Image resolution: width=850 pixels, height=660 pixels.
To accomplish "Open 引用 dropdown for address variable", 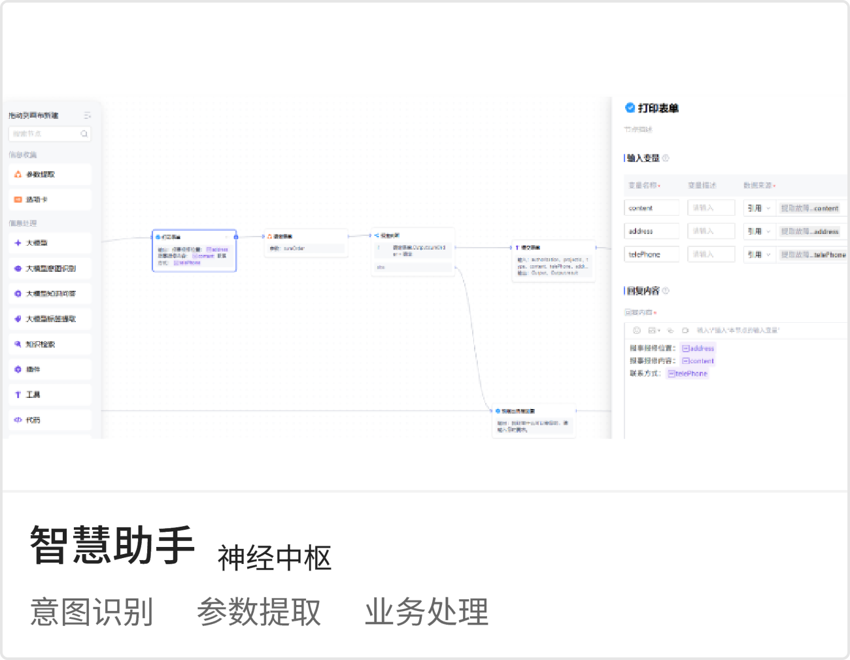I will 759,231.
